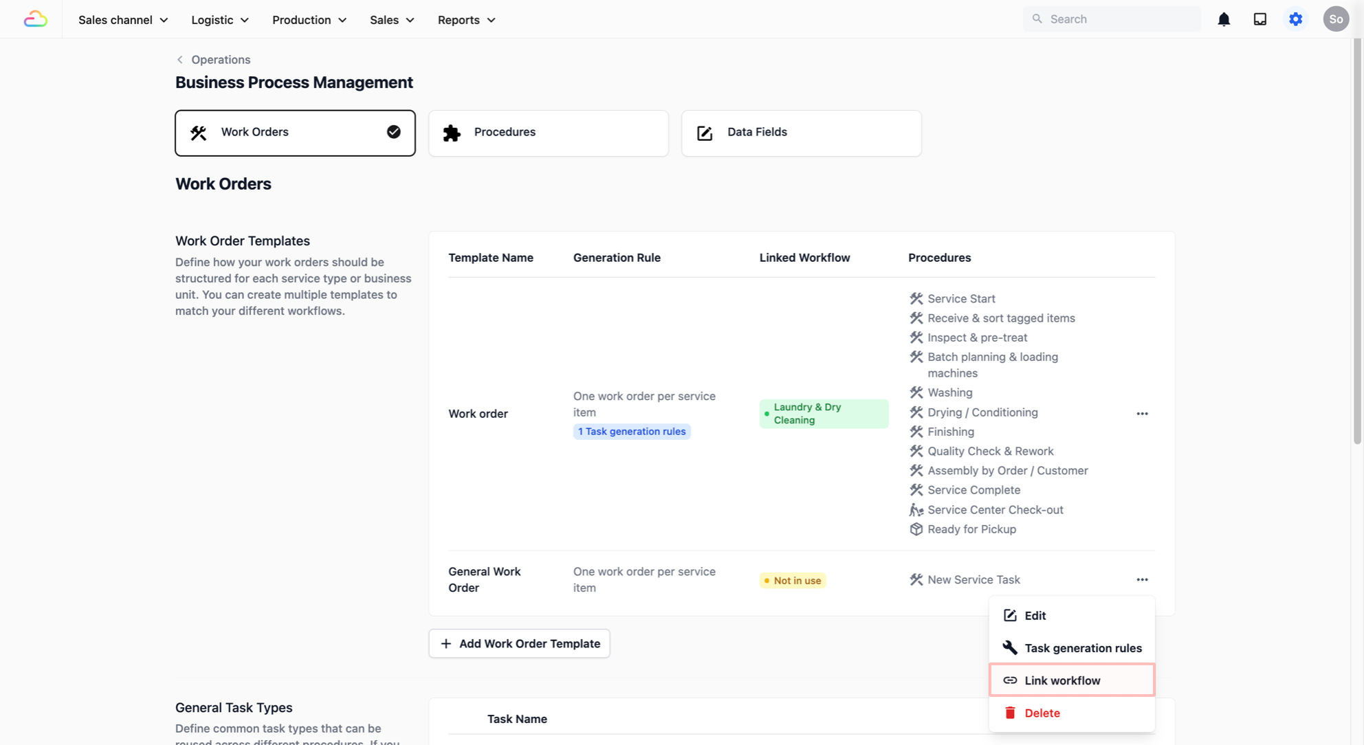Open the 'So' user avatar

[1335, 19]
